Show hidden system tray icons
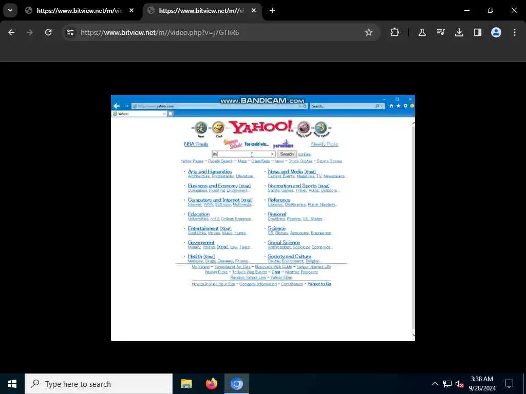Viewport: 526px width, 394px height. click(x=435, y=384)
